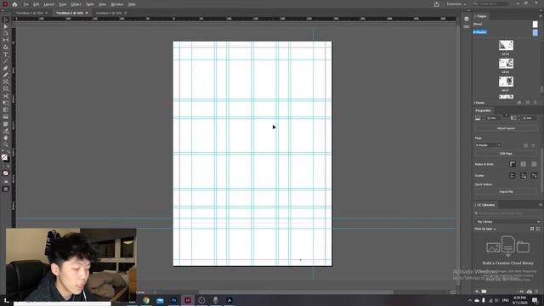Click the create new page icon
544x306 pixels.
point(528,103)
